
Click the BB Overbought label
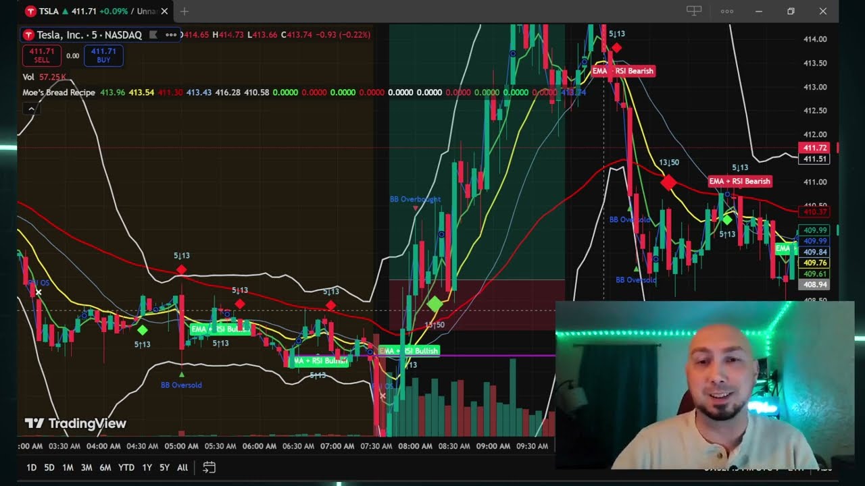(415, 199)
